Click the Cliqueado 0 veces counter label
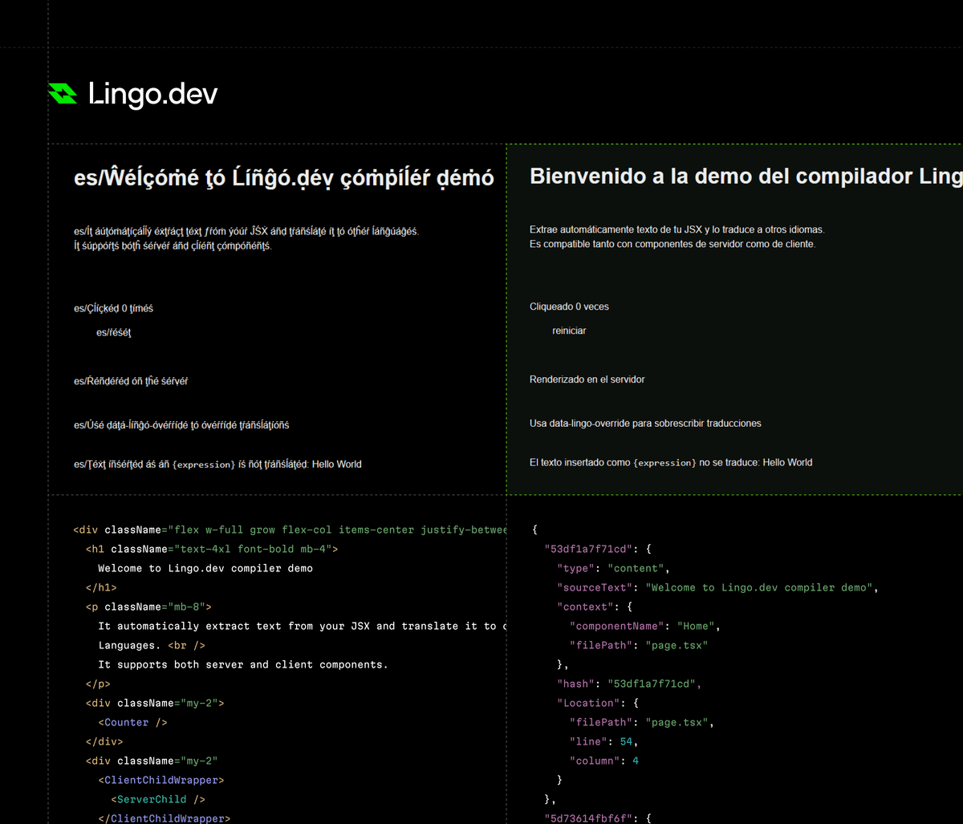This screenshot has height=824, width=963. [x=569, y=306]
